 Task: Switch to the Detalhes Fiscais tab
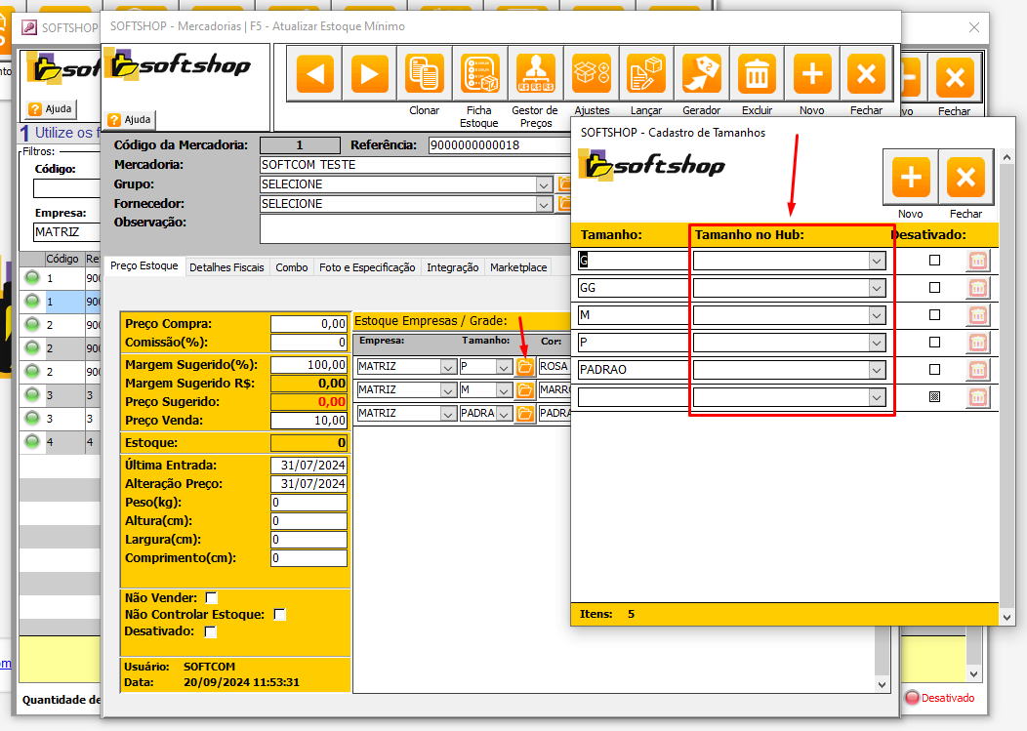[226, 267]
